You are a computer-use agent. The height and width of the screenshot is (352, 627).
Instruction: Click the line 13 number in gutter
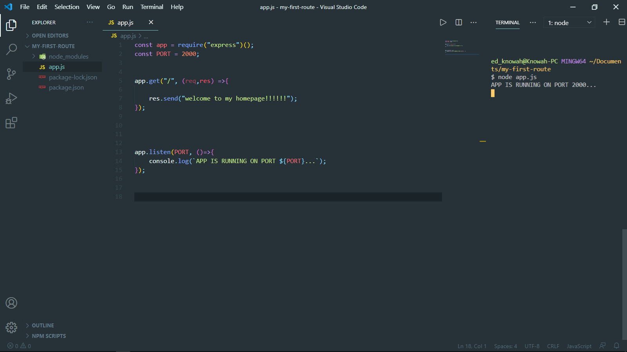119,152
